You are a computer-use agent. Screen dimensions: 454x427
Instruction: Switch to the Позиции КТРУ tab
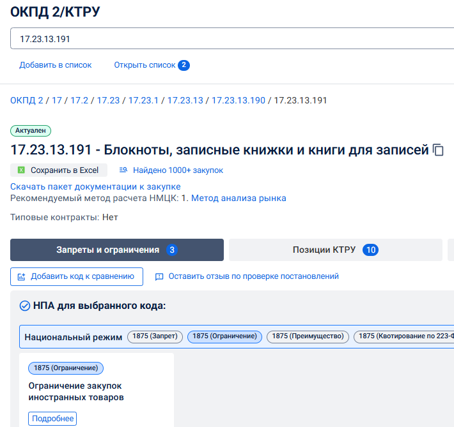335,250
